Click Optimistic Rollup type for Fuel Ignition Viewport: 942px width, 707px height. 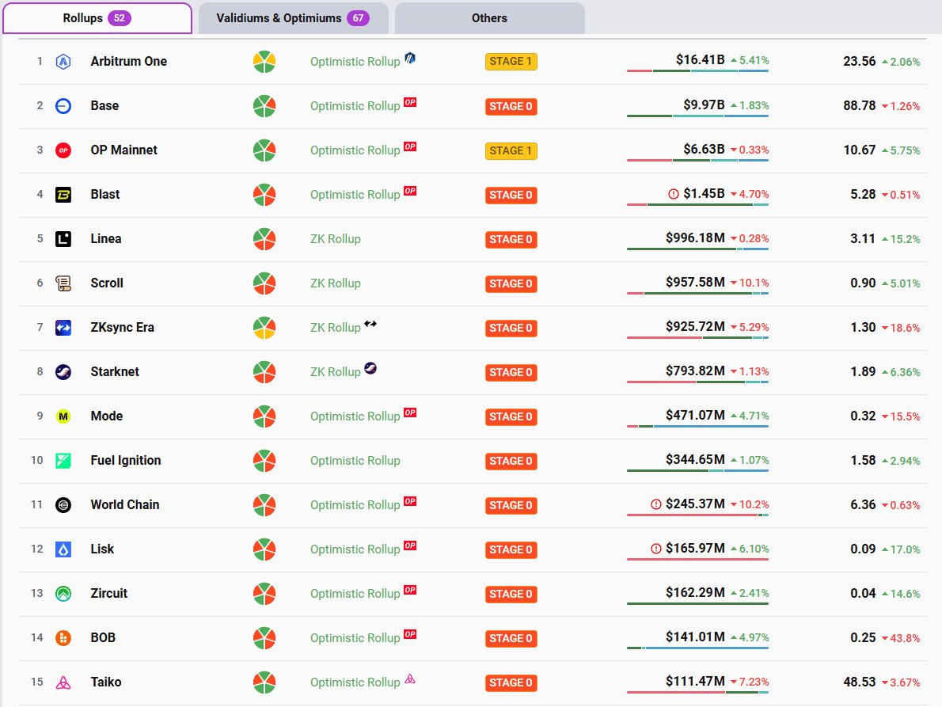(355, 461)
